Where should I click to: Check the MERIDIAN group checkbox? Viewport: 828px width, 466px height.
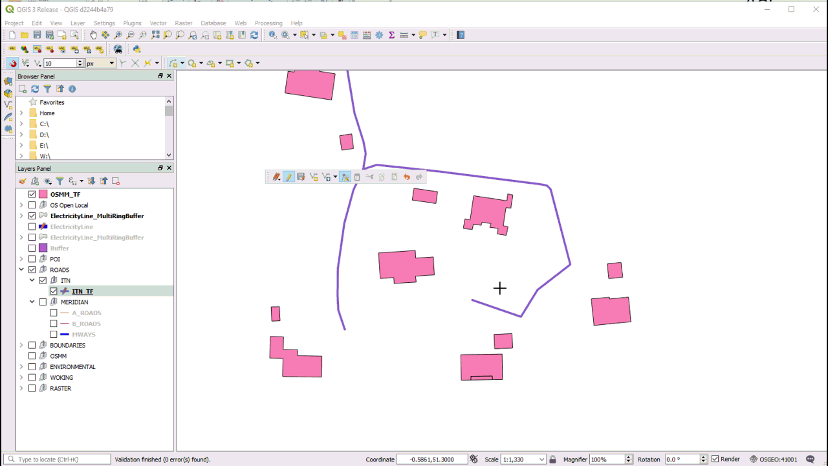43,302
